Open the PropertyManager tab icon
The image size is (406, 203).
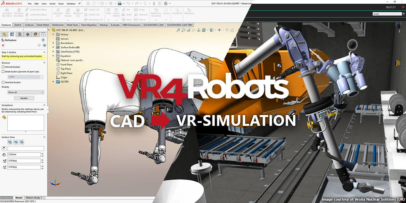(x=12, y=34)
